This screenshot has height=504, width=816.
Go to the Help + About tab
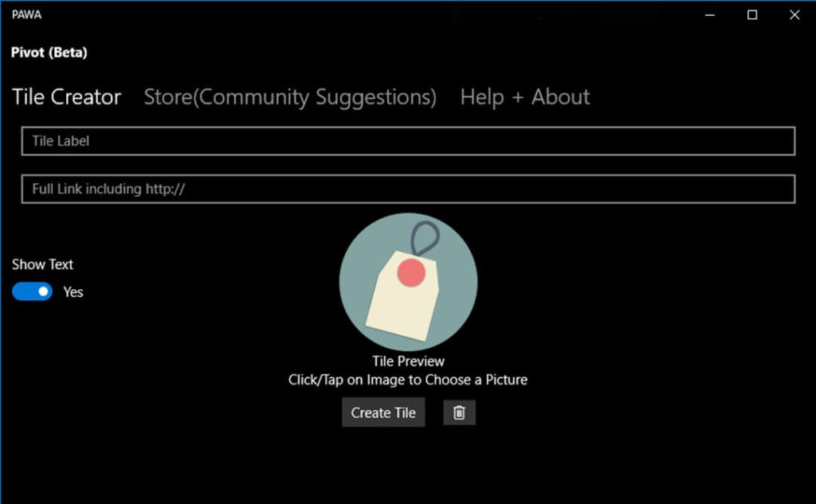click(525, 97)
